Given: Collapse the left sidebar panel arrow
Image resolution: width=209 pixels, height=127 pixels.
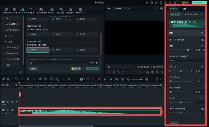Looking at the screenshot, I should click(x=20, y=72).
